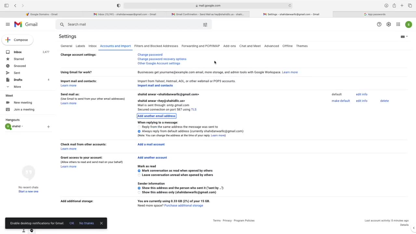Click Add another account link

(x=152, y=158)
